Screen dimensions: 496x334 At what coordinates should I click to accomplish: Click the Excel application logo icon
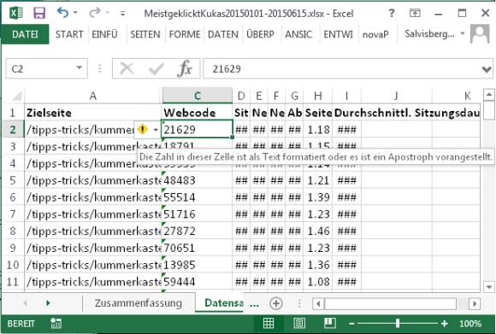click(15, 14)
